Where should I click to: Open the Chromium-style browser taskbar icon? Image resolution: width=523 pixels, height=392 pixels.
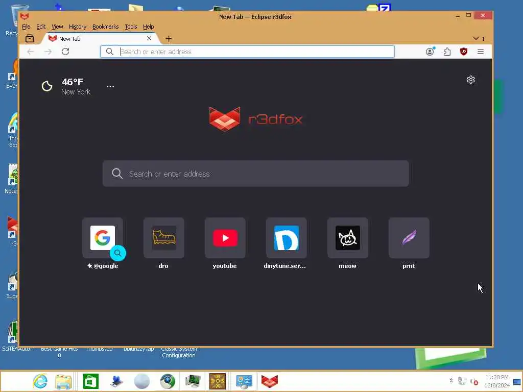(168, 381)
